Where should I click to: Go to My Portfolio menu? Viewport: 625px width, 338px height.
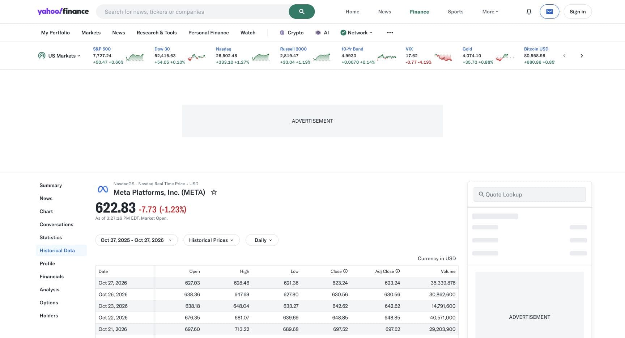[x=55, y=33]
